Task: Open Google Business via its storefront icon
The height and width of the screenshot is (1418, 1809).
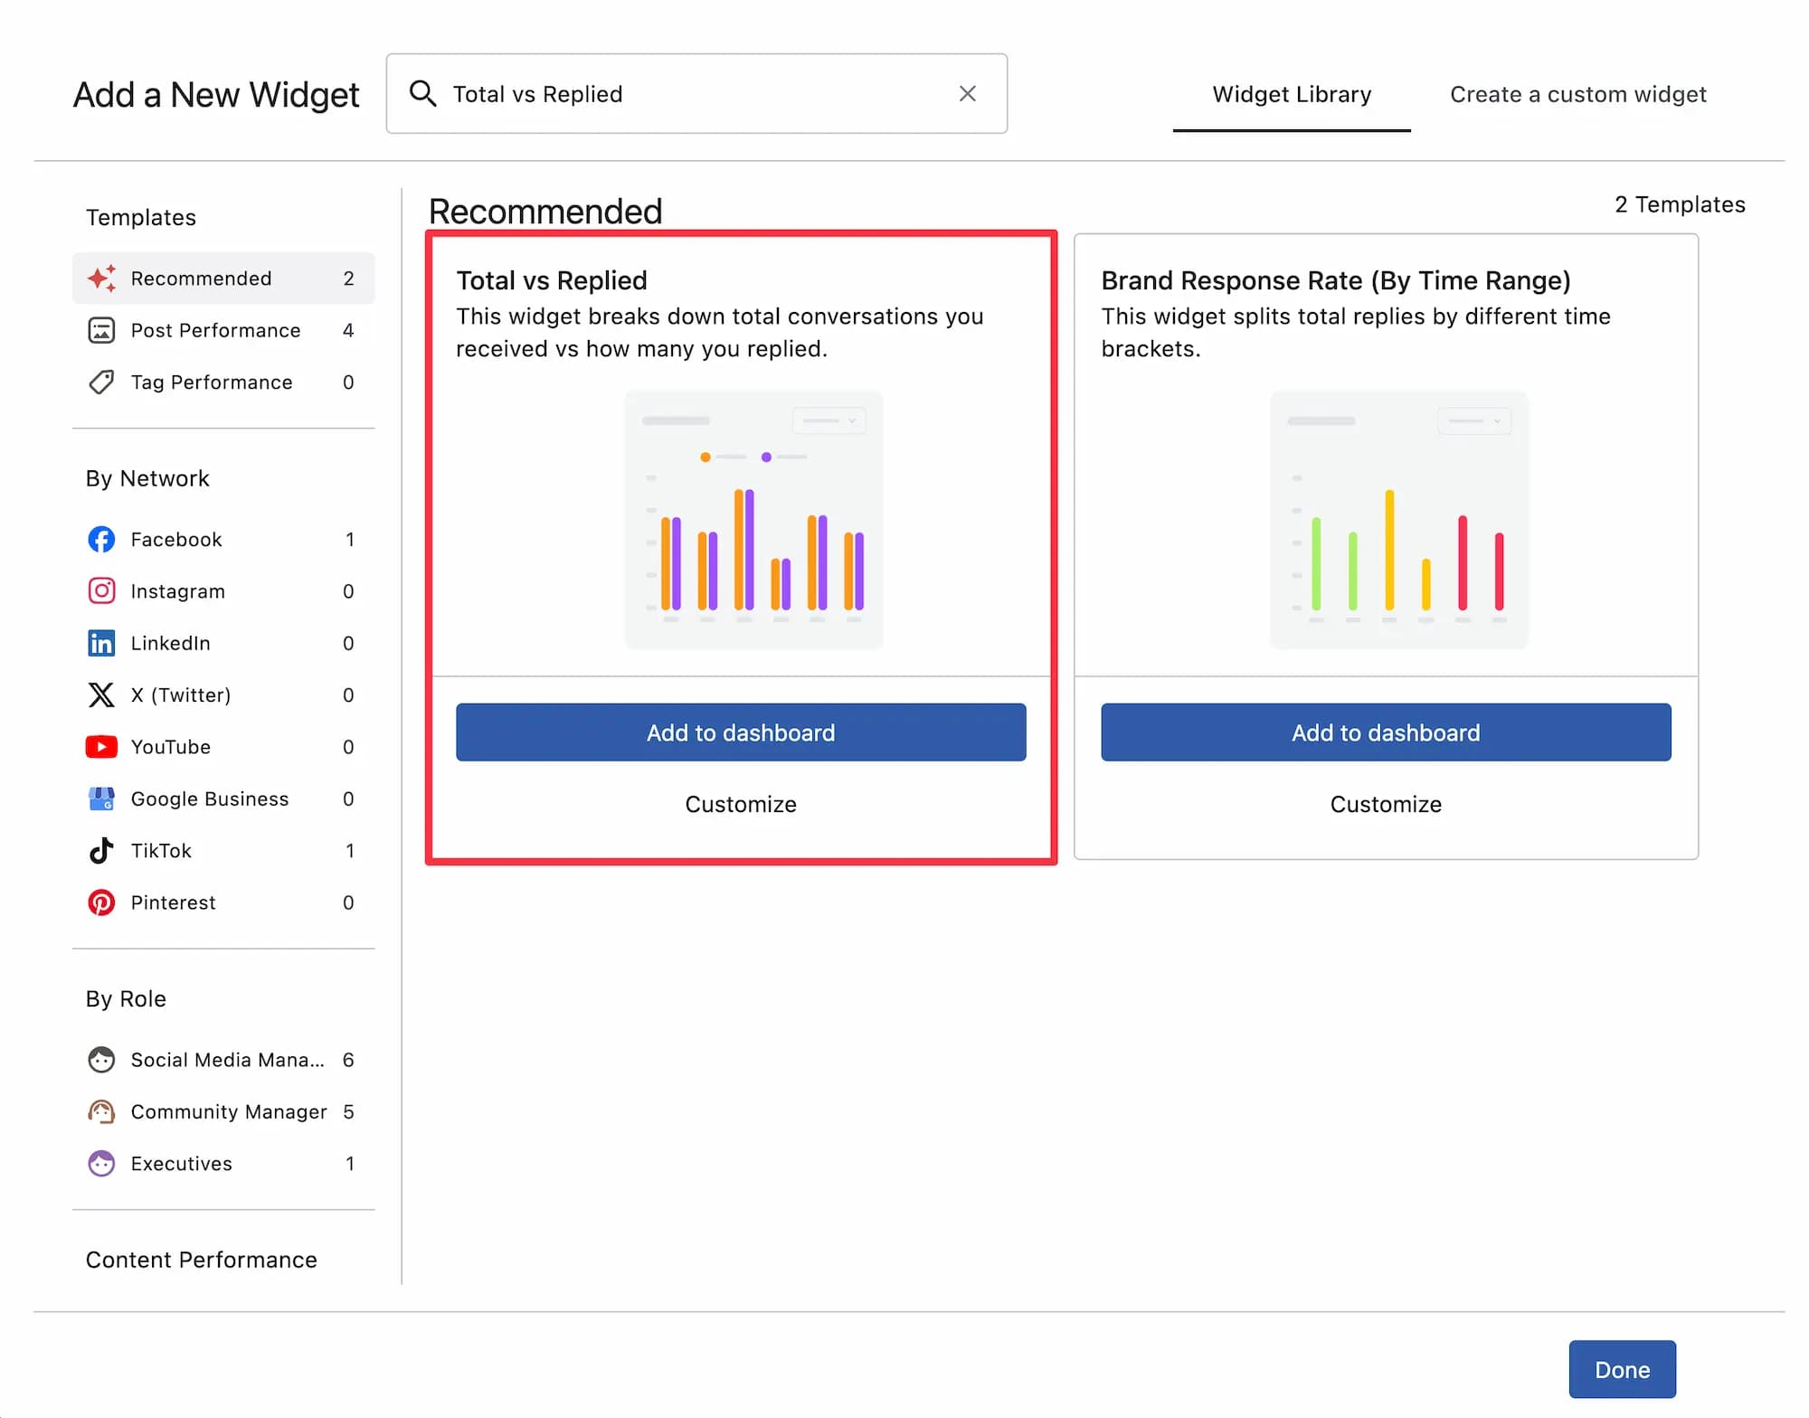Action: click(x=101, y=799)
